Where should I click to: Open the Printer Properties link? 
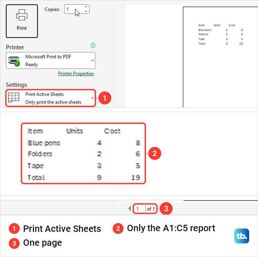tap(76, 74)
